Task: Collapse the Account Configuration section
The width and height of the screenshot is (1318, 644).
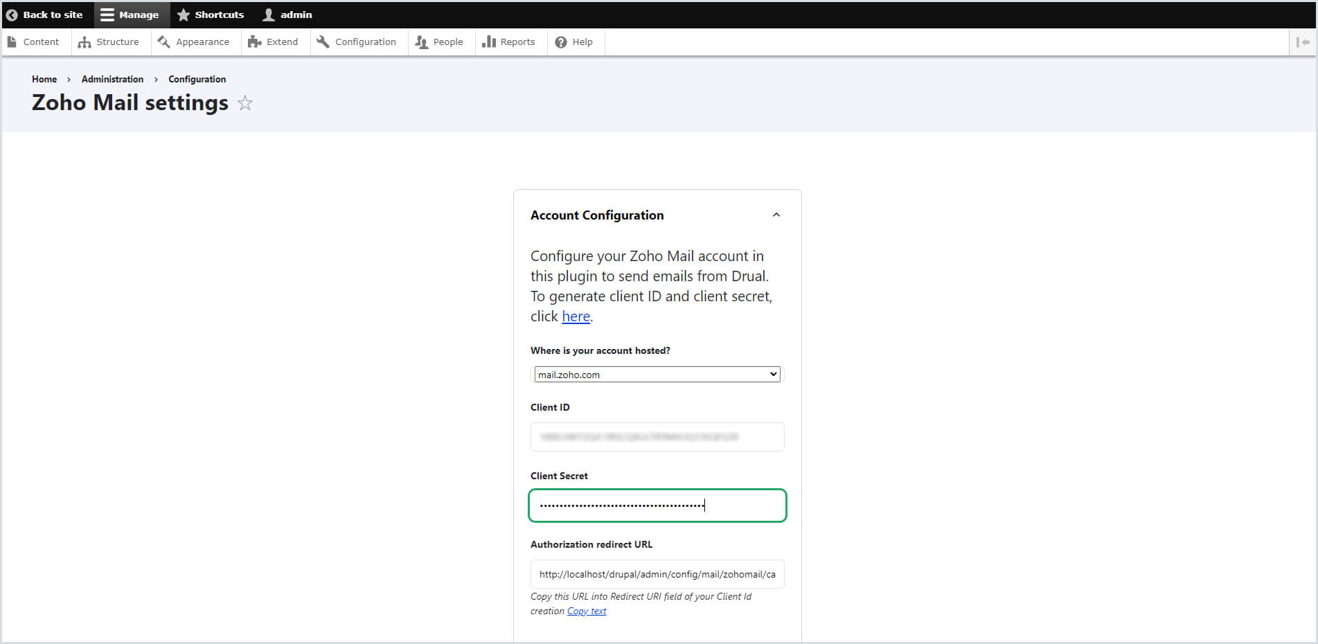Action: (x=776, y=215)
